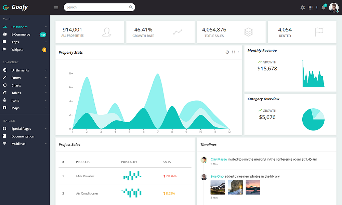Open notifications bell icon
The image size is (342, 205).
tap(323, 8)
